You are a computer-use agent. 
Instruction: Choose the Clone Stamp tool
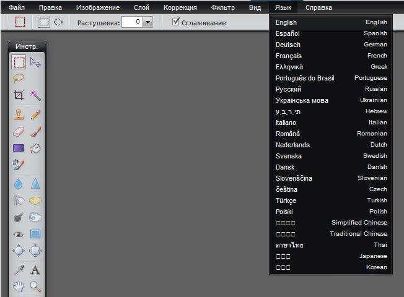tap(19, 114)
